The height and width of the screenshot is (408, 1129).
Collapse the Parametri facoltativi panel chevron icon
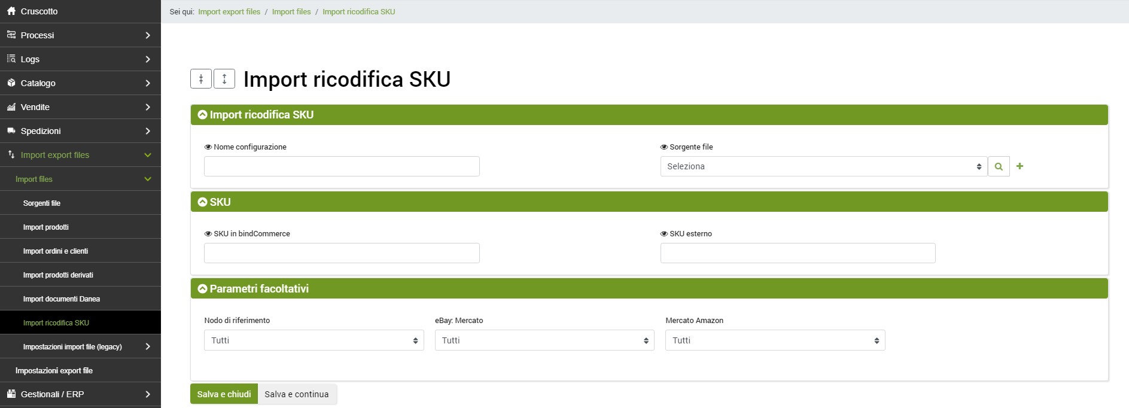(202, 289)
